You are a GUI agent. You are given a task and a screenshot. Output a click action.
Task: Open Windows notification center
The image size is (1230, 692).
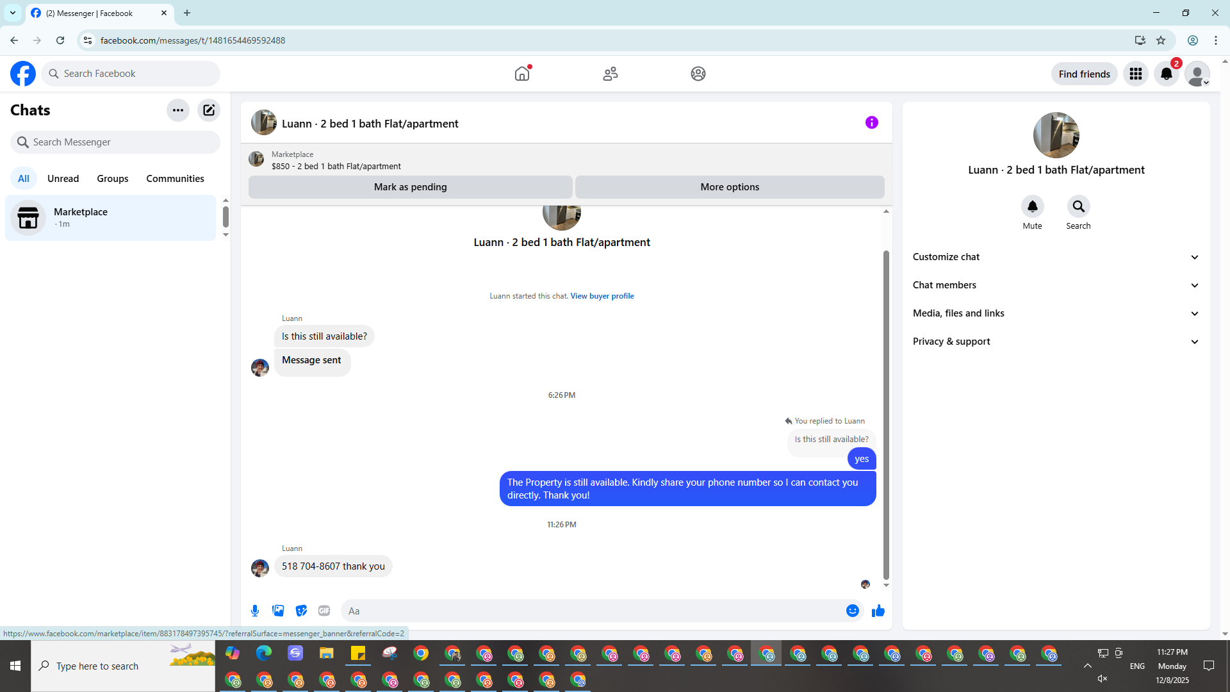(1209, 666)
